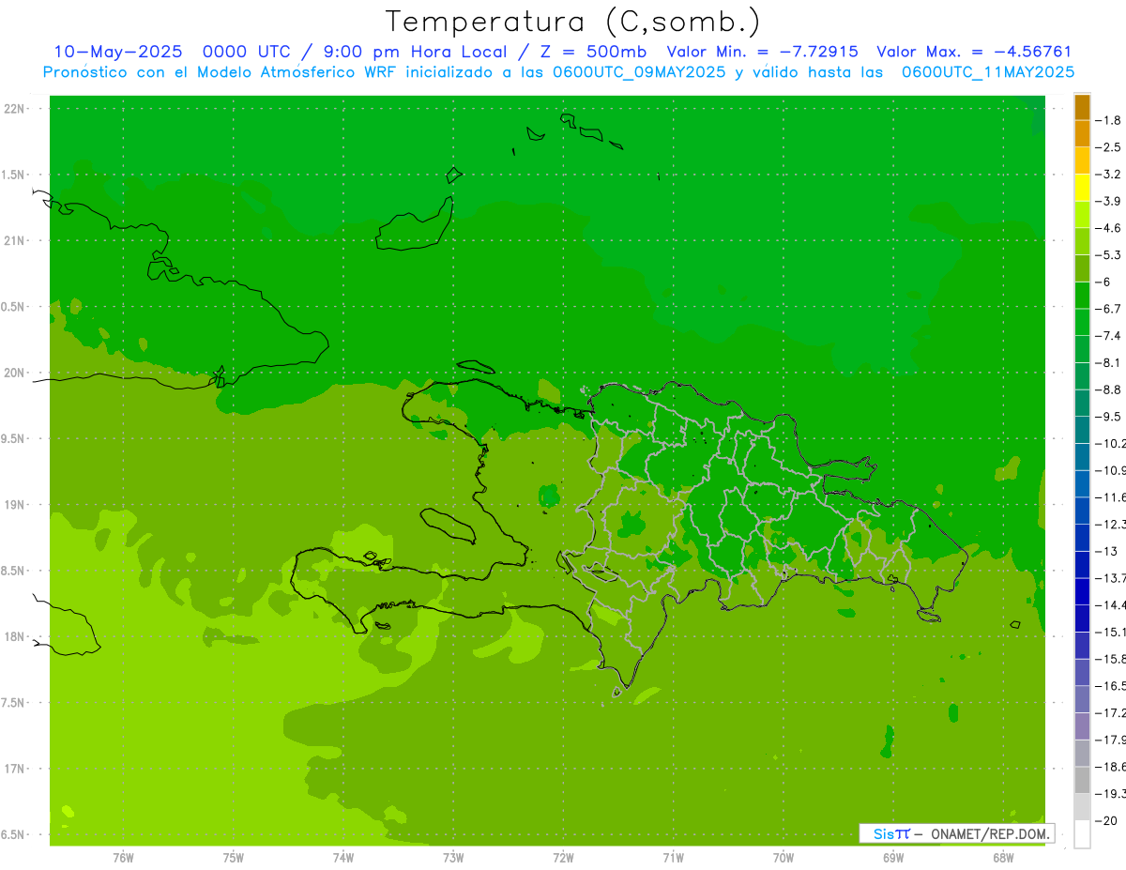Click the 'Valor Min. = -7.72915' text
The width and height of the screenshot is (1126, 870).
(x=761, y=53)
